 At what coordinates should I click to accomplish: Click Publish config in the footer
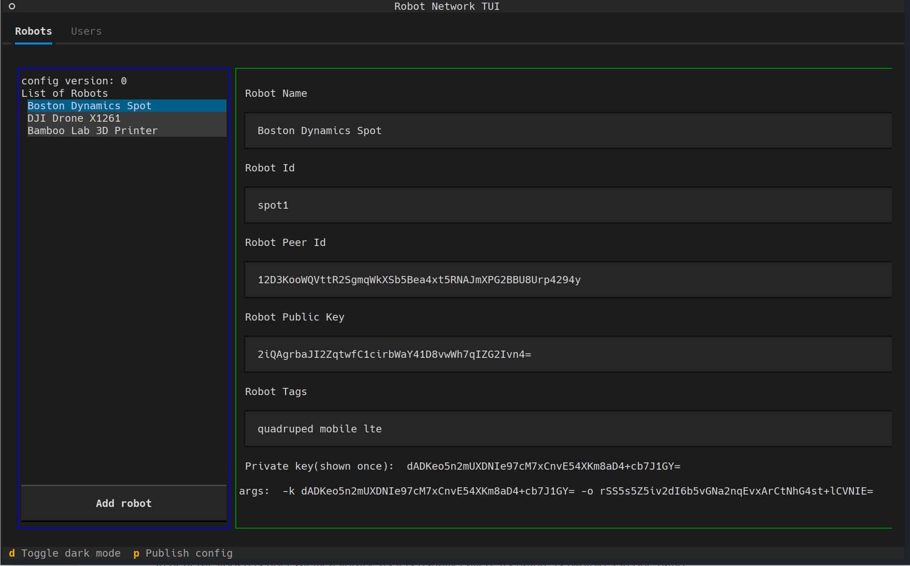[183, 553]
